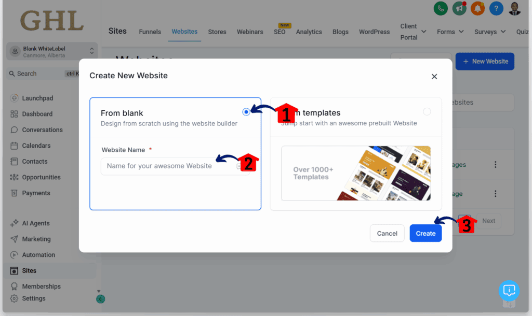Click the Quiz tab at header edge
The image size is (532, 316).
522,32
